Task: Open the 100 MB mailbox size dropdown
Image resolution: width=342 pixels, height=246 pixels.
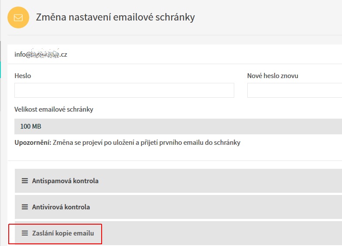Action: tap(178, 126)
